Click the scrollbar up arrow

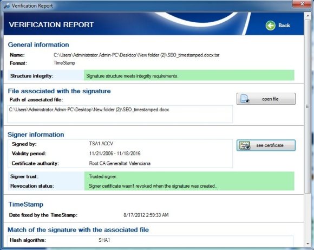click(x=308, y=16)
